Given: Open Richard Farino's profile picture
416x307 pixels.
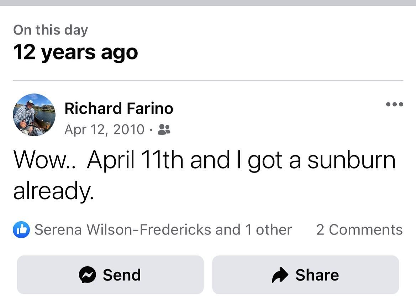Looking at the screenshot, I should pos(34,115).
